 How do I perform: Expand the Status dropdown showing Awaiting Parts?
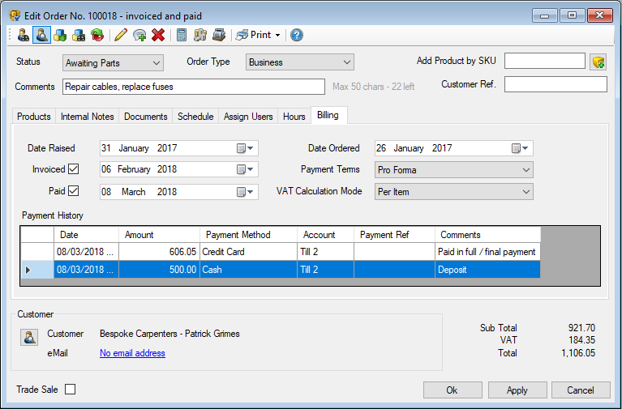click(x=113, y=62)
